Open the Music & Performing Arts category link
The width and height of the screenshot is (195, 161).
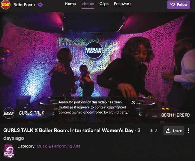point(58,146)
